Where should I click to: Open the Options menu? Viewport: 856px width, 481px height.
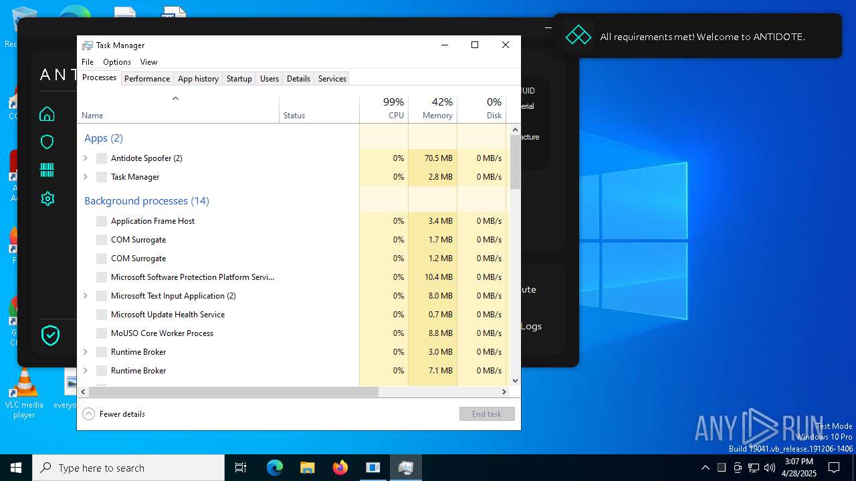click(x=117, y=62)
